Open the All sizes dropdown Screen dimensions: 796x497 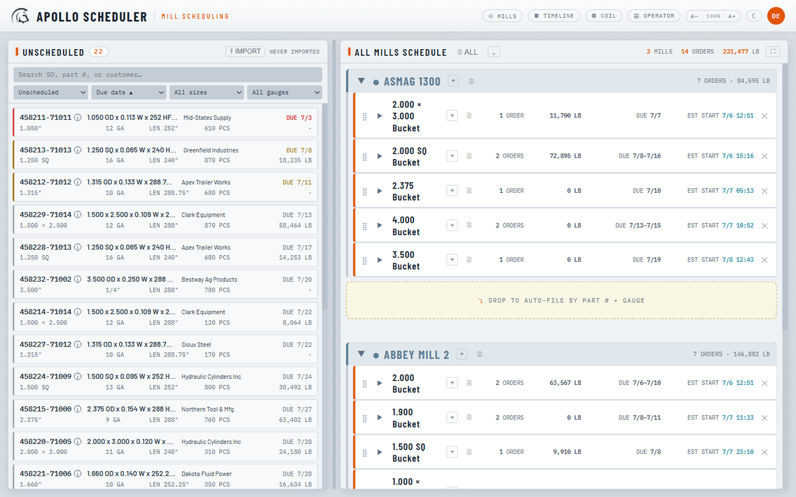point(207,93)
